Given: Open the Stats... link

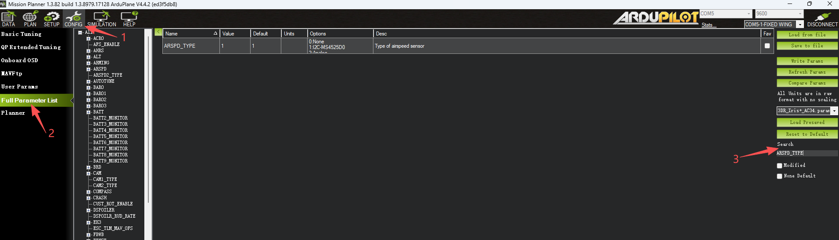Looking at the screenshot, I should (x=709, y=25).
